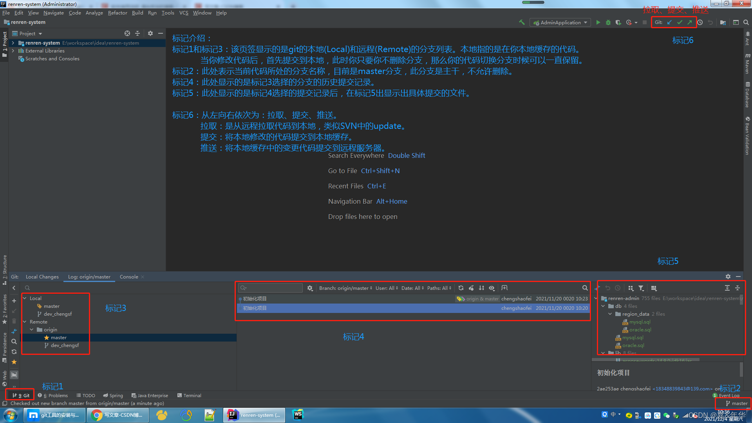Image resolution: width=752 pixels, height=423 pixels.
Task: Click the Git log text filter field
Action: pyautogui.click(x=270, y=288)
